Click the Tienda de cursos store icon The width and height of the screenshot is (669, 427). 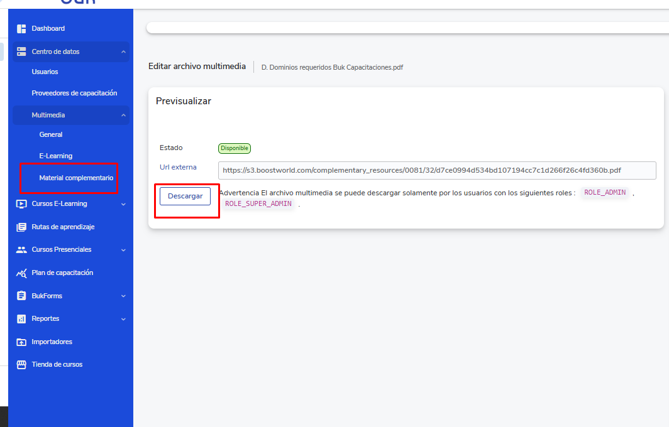(x=21, y=365)
